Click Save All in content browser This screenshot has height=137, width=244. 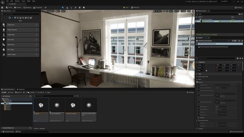click(x=18, y=92)
